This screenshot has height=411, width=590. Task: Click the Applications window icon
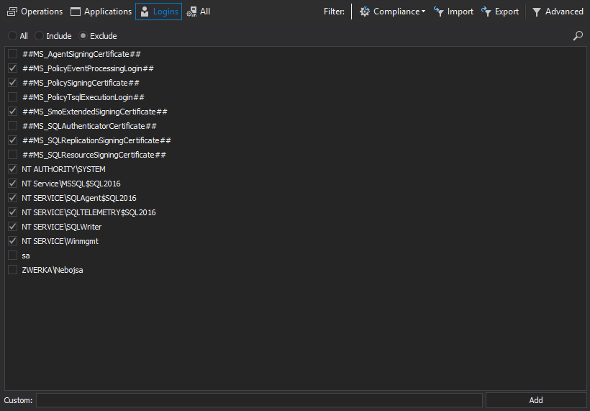pos(76,12)
